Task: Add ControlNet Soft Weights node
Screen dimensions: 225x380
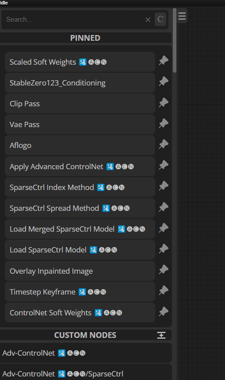Action: (80, 313)
